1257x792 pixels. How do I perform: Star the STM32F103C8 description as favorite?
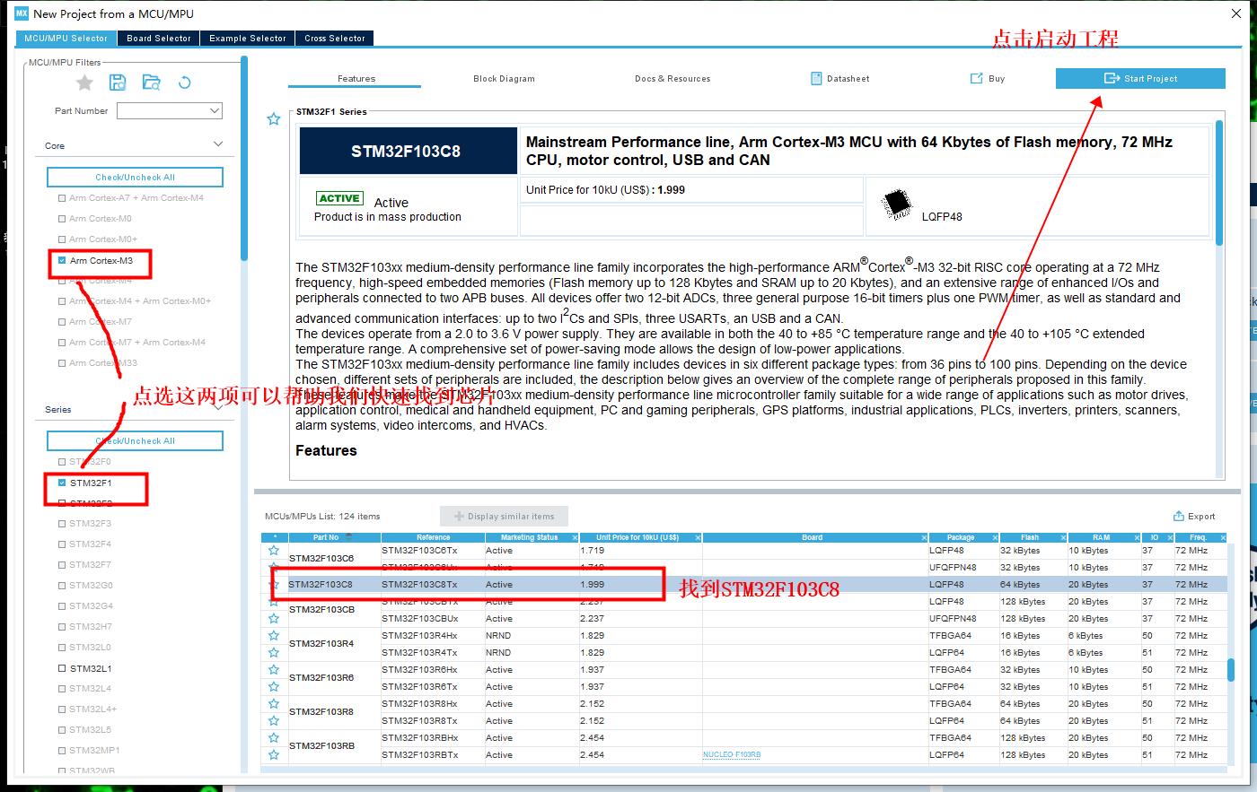[274, 118]
